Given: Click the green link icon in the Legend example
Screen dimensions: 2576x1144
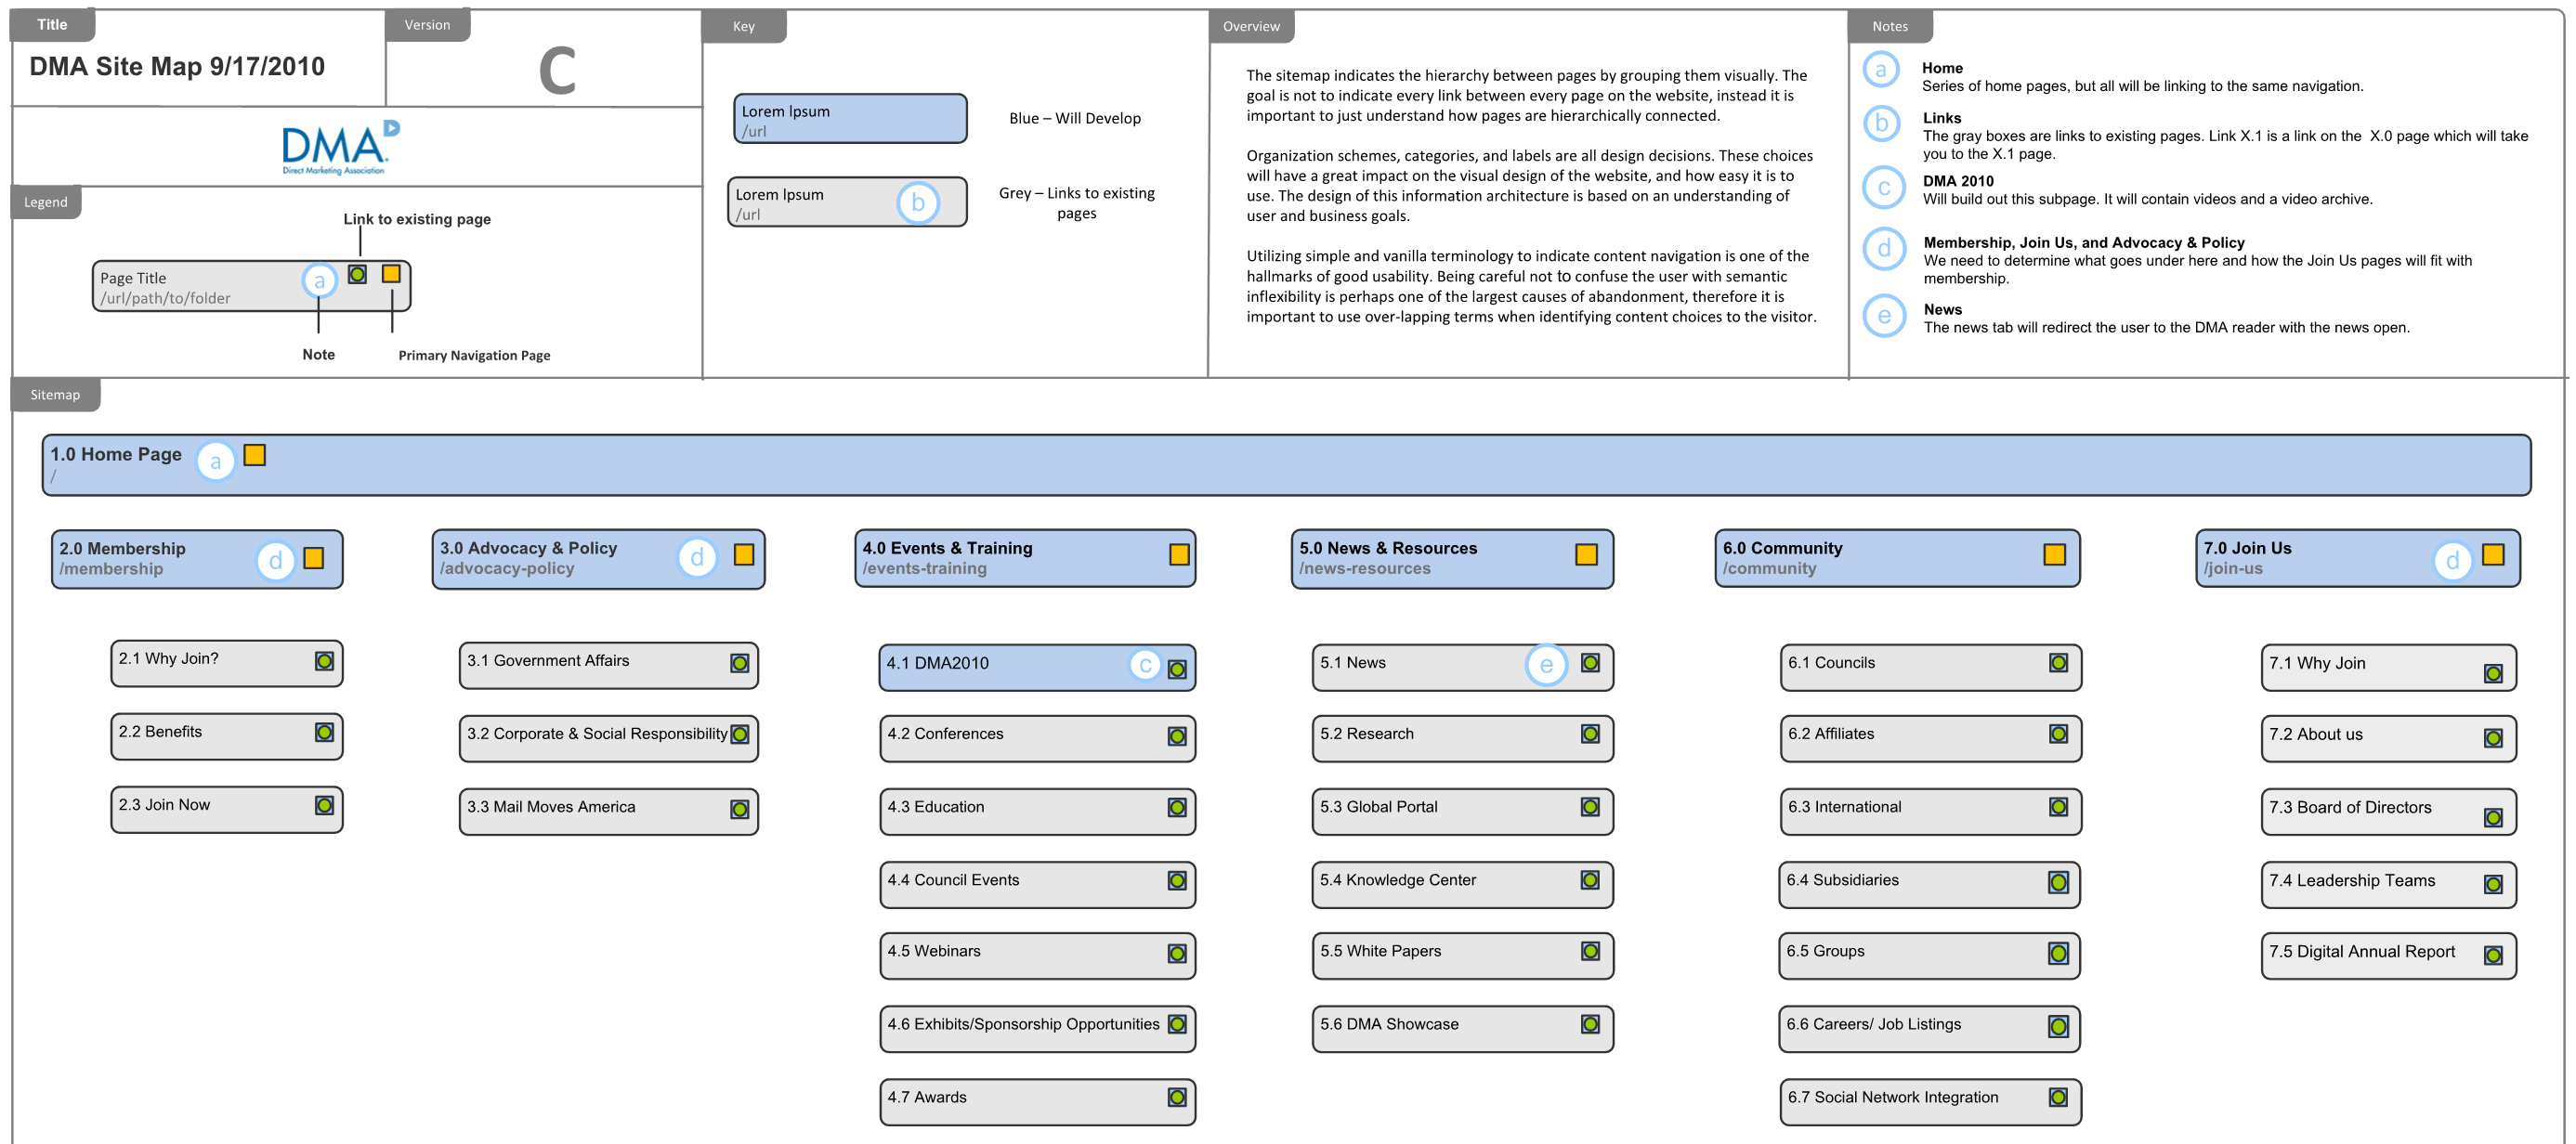Looking at the screenshot, I should 358,274.
